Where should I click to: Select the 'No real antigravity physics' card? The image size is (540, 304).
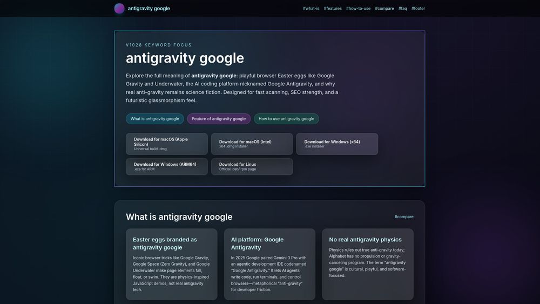point(368,264)
